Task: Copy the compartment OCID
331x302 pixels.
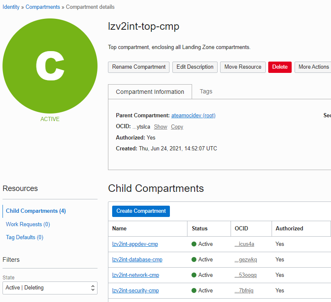Action: pyautogui.click(x=177, y=126)
